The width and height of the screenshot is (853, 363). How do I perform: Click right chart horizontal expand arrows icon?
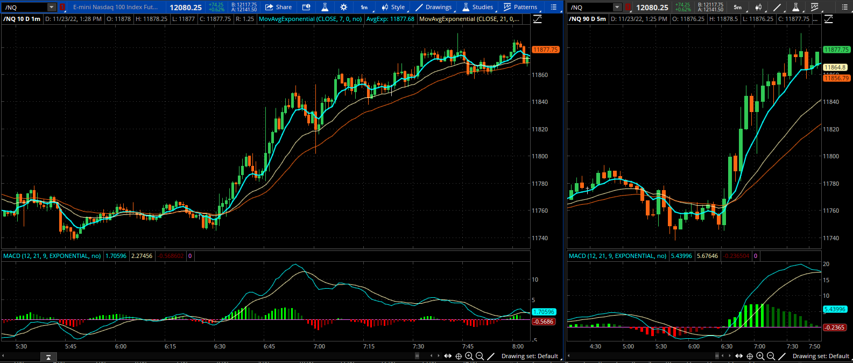point(739,357)
